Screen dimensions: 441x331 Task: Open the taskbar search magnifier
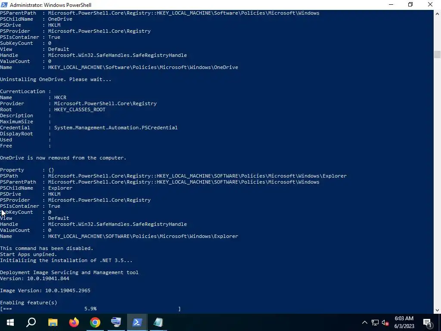31,322
